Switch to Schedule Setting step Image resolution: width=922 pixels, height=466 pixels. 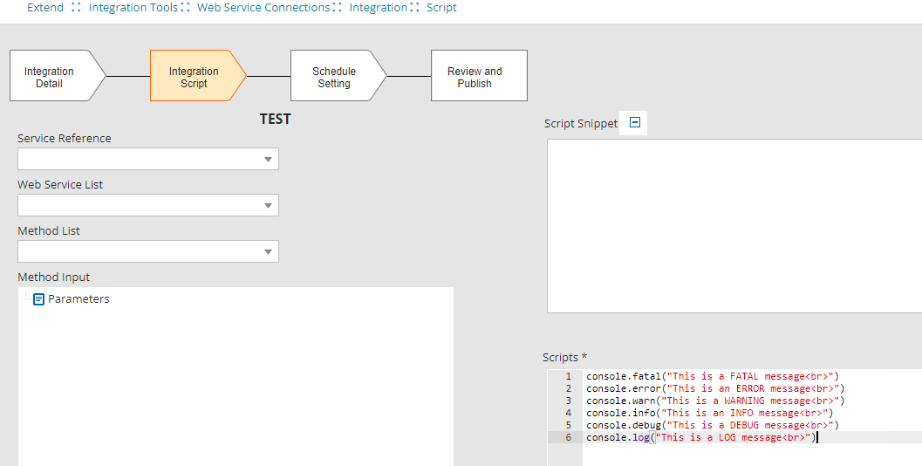(x=334, y=77)
